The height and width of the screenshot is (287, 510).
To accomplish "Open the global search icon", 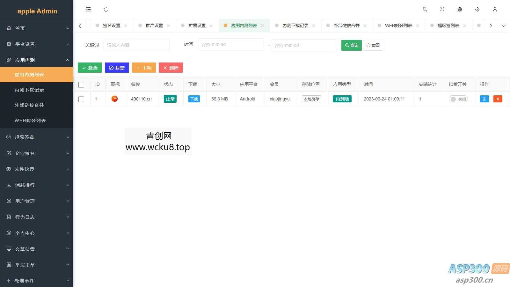I will (425, 9).
